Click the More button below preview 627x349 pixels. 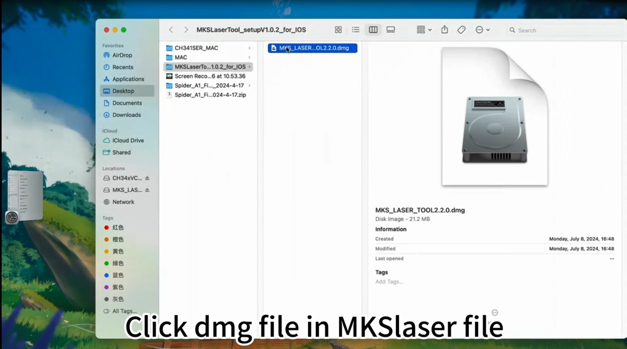[x=495, y=313]
